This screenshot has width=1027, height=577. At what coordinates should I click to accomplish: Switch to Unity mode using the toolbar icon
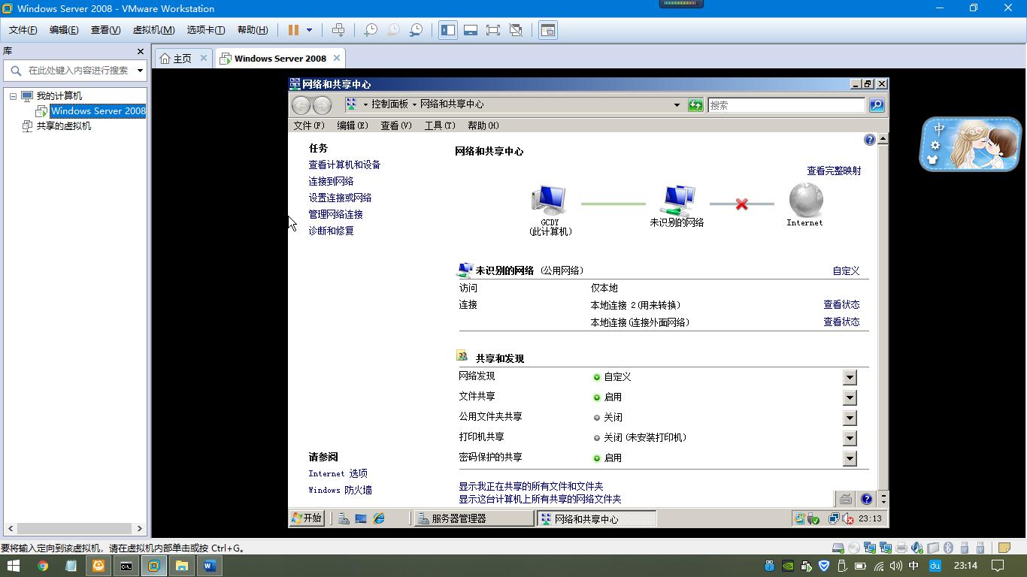pos(516,30)
